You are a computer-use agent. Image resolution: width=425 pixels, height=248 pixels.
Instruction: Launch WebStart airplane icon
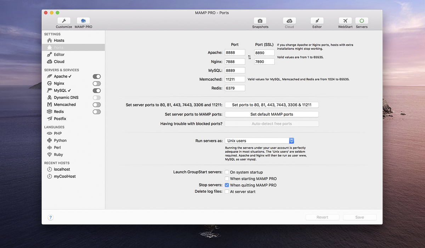345,21
